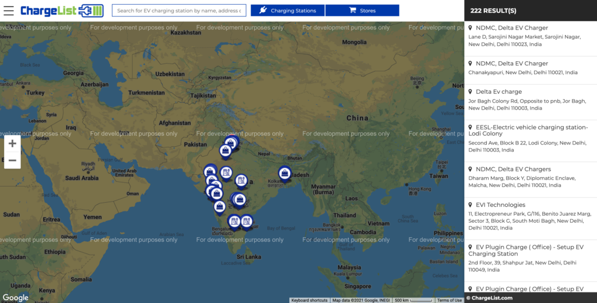Select the store marker over Hyderabad
The width and height of the screenshot is (597, 303).
239,200
